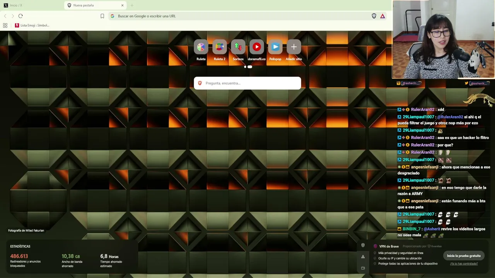
Task: Select the Nueva pestaña tab
Action: click(x=96, y=5)
